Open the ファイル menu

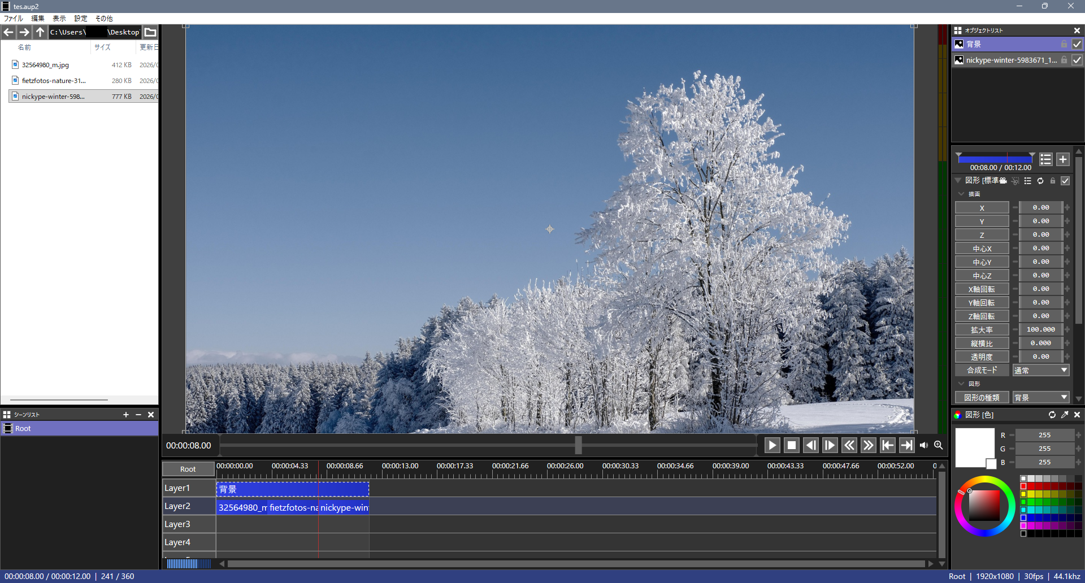pyautogui.click(x=13, y=19)
